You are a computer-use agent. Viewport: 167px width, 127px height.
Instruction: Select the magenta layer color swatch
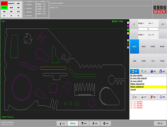tap(128, 26)
